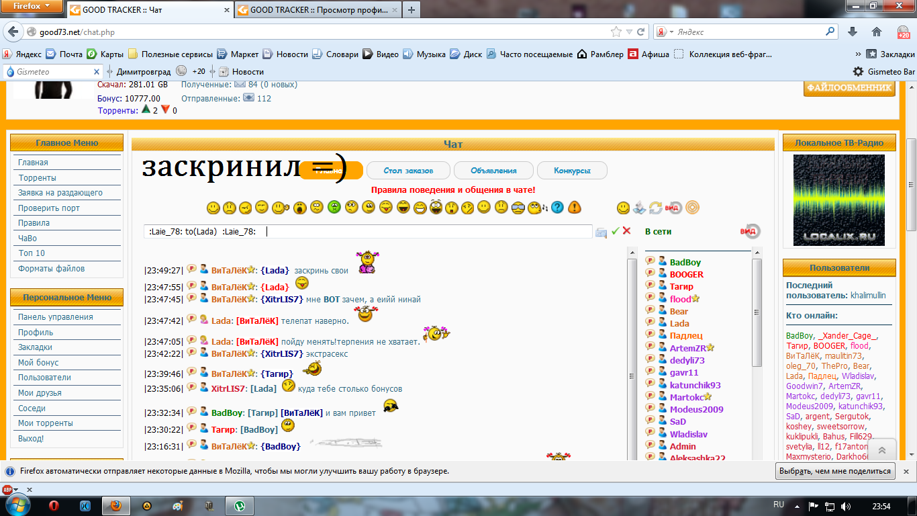Viewport: 917px width, 516px height.
Task: Clear message with the red X icon
Action: point(627,231)
